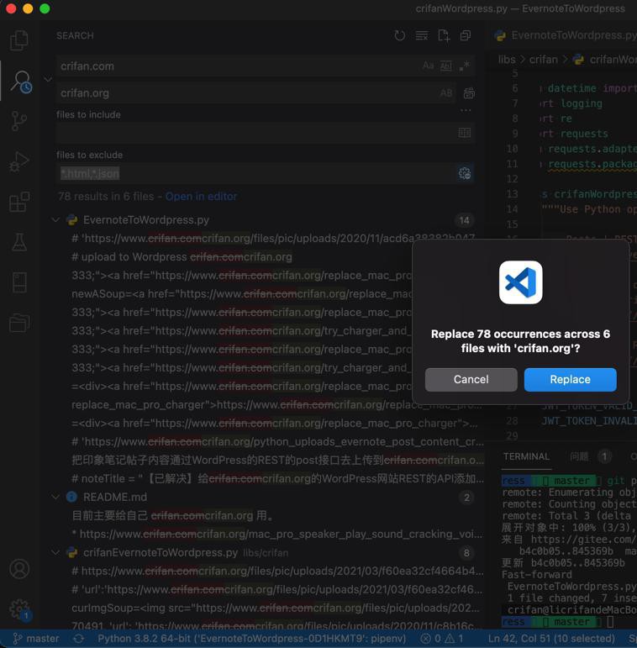Open the Search view in activity bar
The height and width of the screenshot is (648, 637).
click(x=21, y=81)
